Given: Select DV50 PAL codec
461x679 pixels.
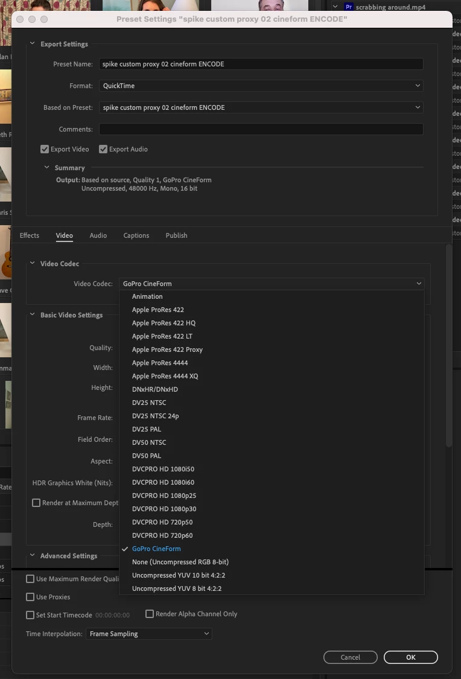Looking at the screenshot, I should point(272,456).
